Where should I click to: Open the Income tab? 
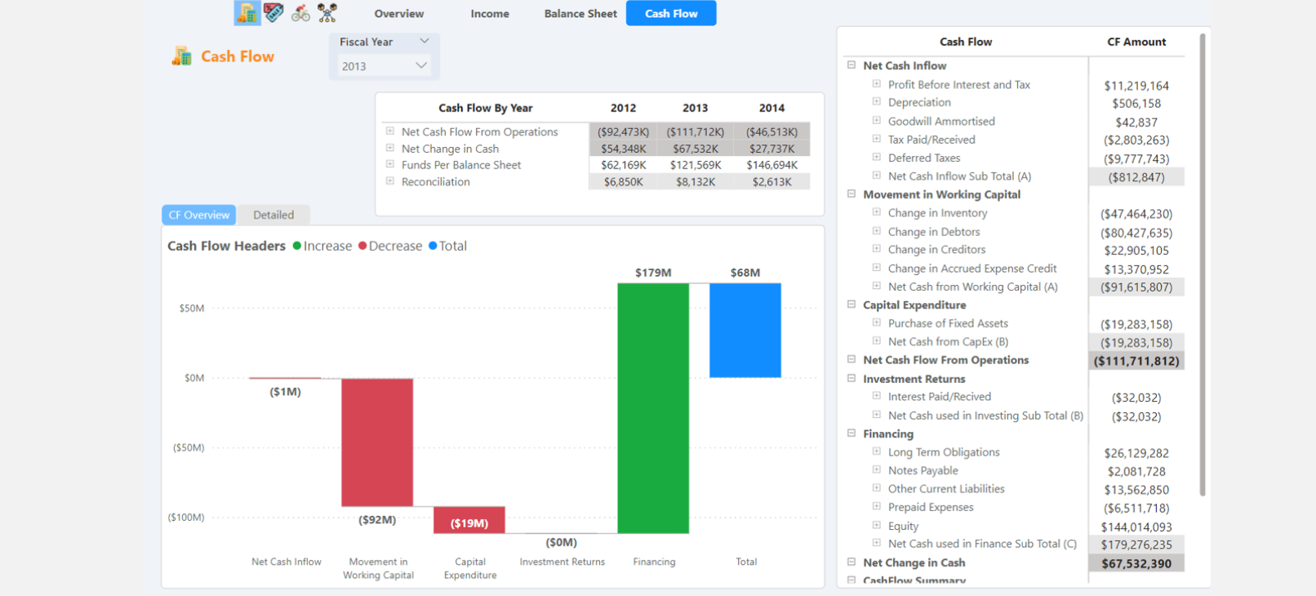click(x=490, y=13)
